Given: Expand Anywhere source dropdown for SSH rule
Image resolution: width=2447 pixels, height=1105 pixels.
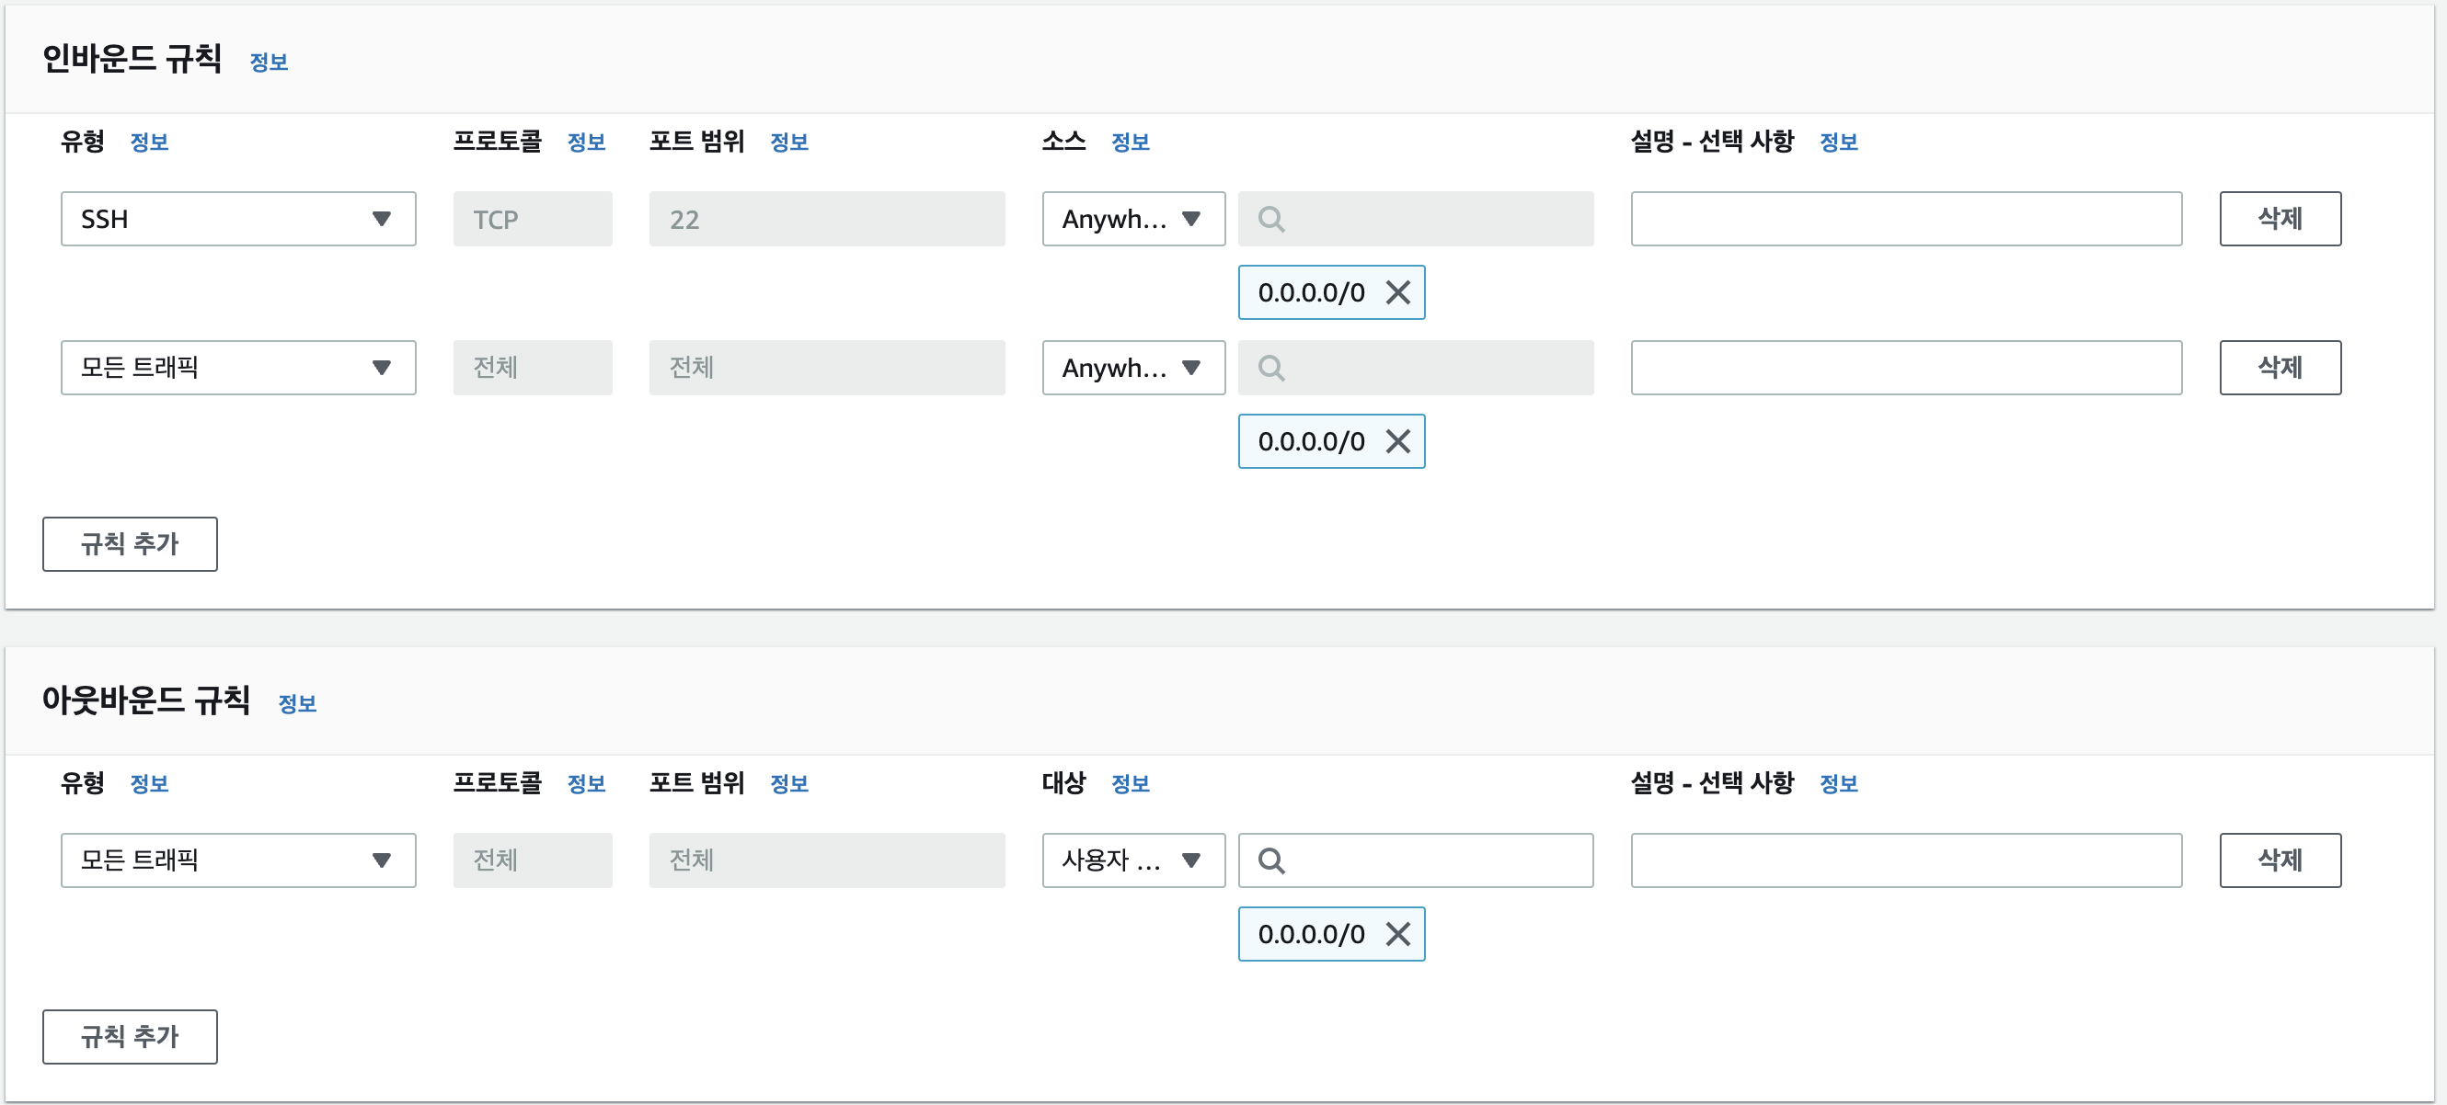Looking at the screenshot, I should 1132,220.
